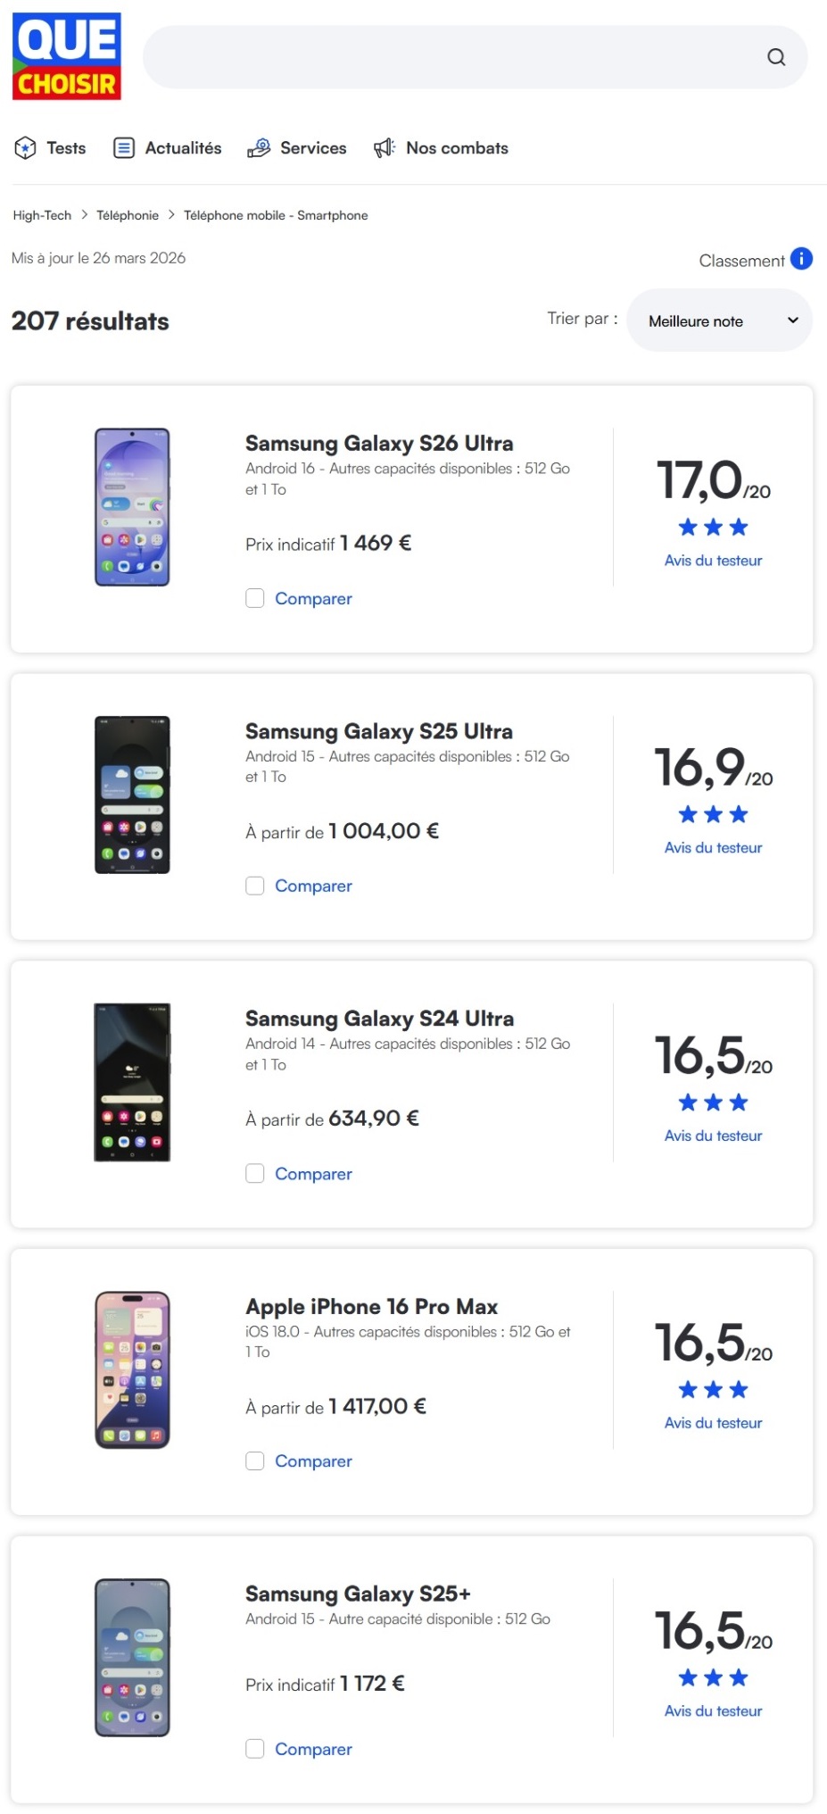Click inside the search input field

[446, 57]
